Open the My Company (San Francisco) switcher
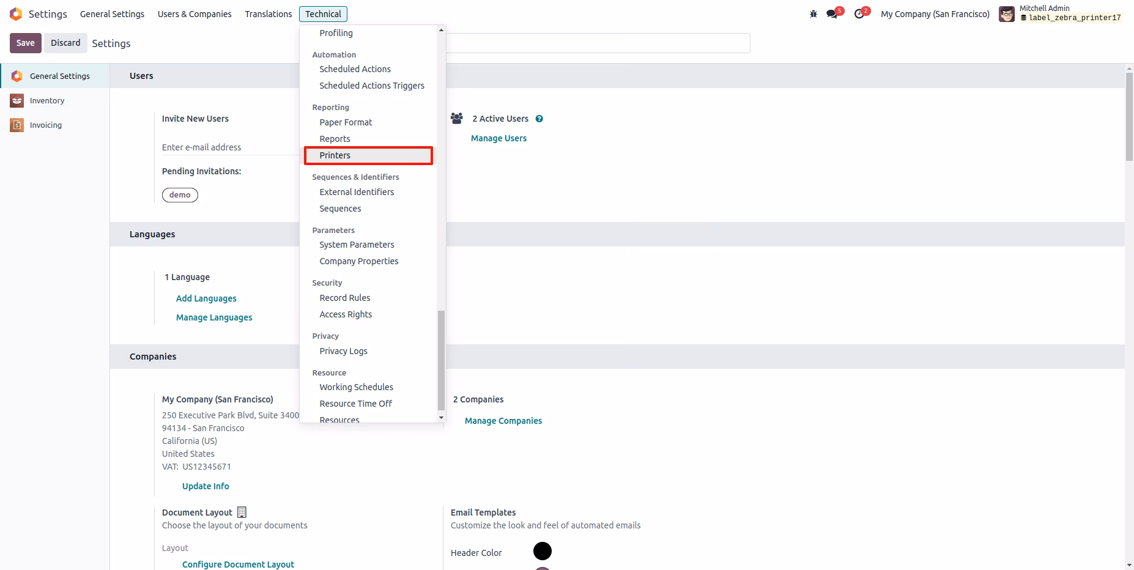Viewport: 1134px width, 570px height. pyautogui.click(x=935, y=14)
